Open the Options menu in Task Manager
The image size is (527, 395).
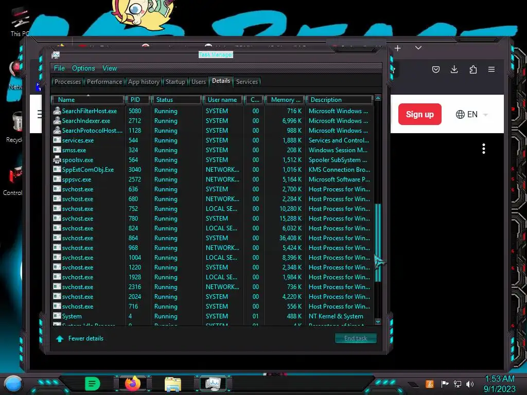pos(83,68)
